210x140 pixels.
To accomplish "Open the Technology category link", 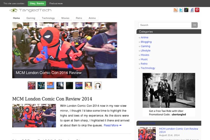I will (x=148, y=68).
